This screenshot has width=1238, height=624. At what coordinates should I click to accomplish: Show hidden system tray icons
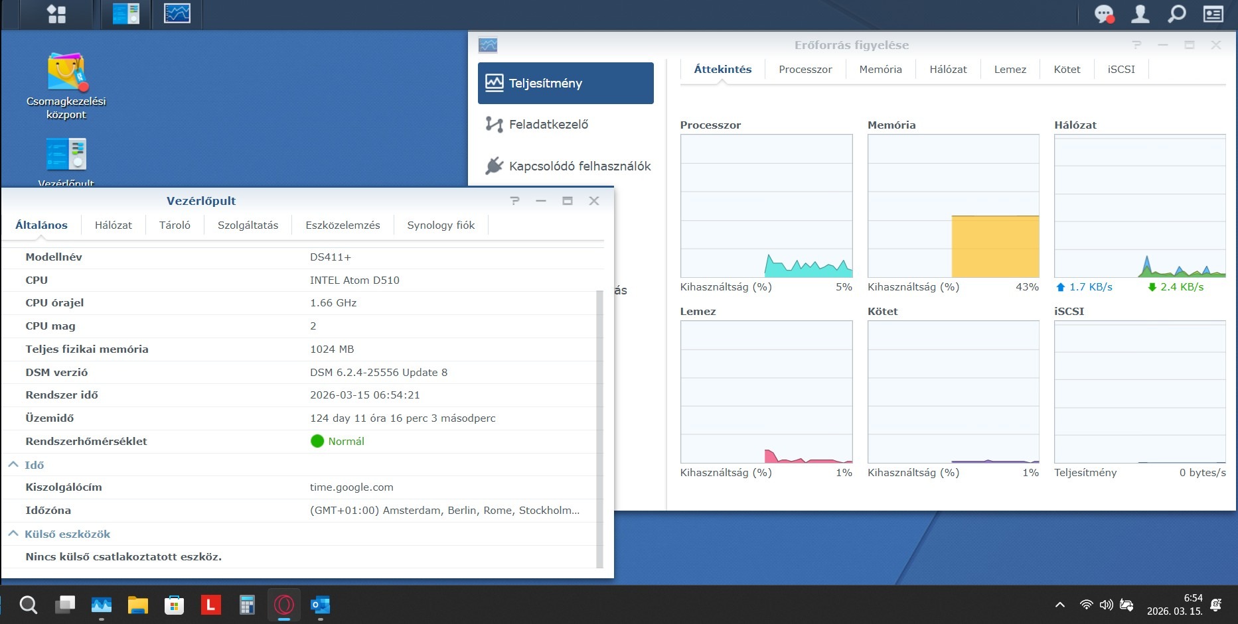tap(1060, 605)
